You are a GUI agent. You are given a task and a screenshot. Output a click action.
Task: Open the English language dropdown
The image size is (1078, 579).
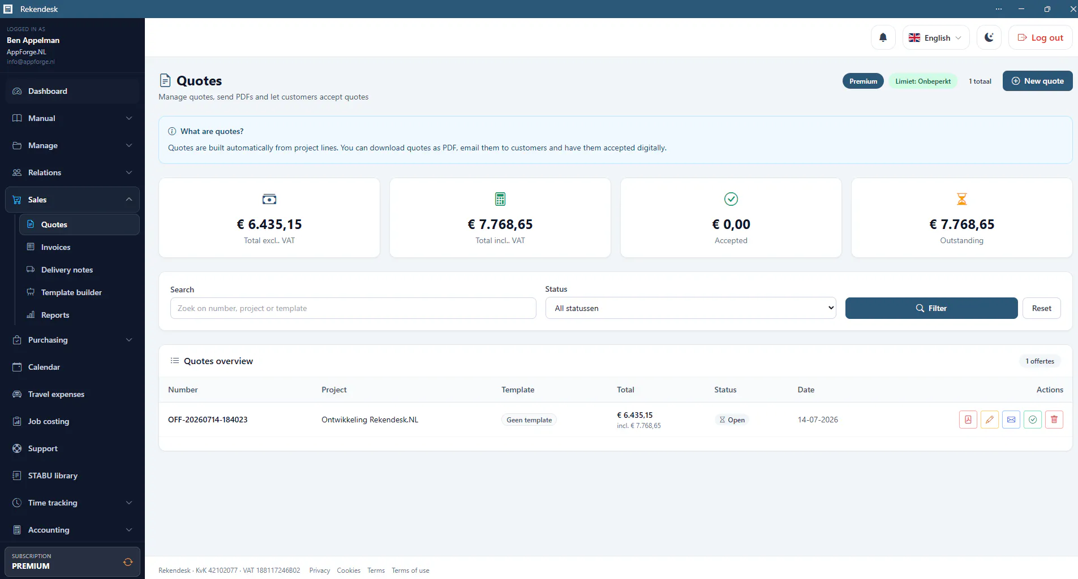pyautogui.click(x=935, y=37)
